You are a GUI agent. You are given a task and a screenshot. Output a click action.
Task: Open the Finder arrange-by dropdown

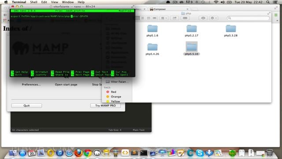[164, 18]
